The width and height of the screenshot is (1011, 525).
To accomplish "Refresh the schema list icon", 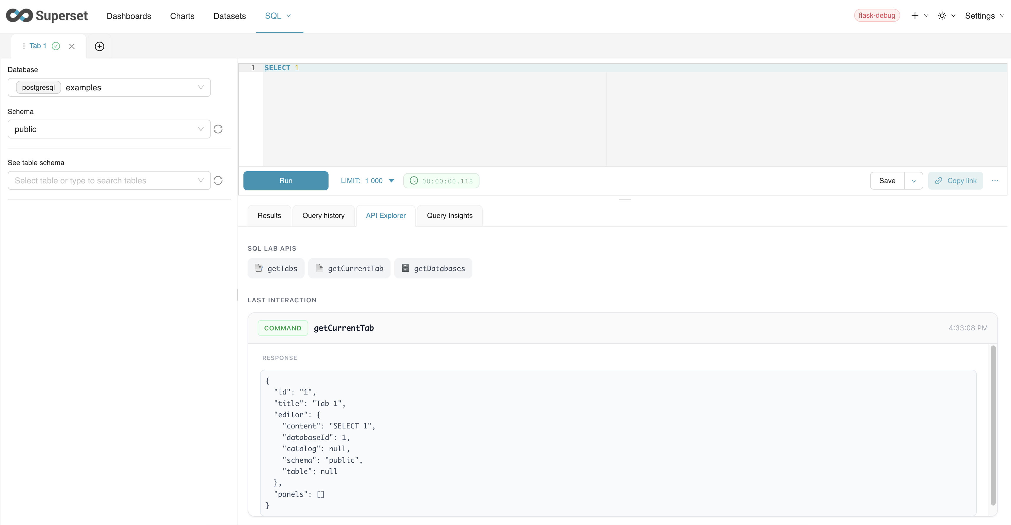I will (x=218, y=129).
